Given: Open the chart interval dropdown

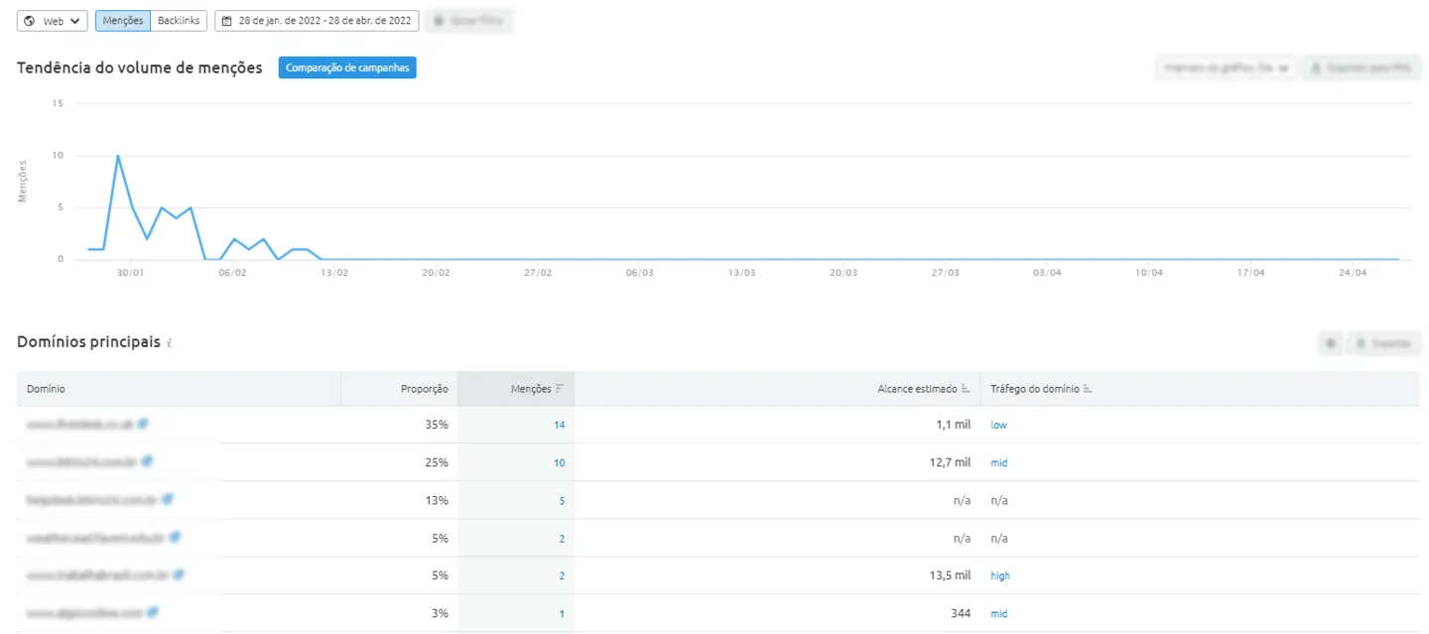Looking at the screenshot, I should pyautogui.click(x=1226, y=68).
